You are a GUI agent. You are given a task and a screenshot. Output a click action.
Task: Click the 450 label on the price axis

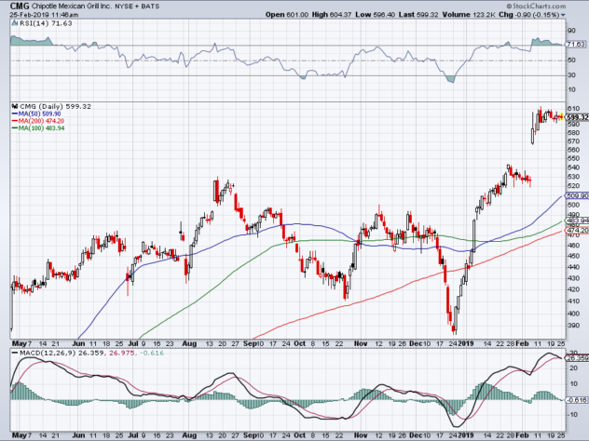pos(573,256)
